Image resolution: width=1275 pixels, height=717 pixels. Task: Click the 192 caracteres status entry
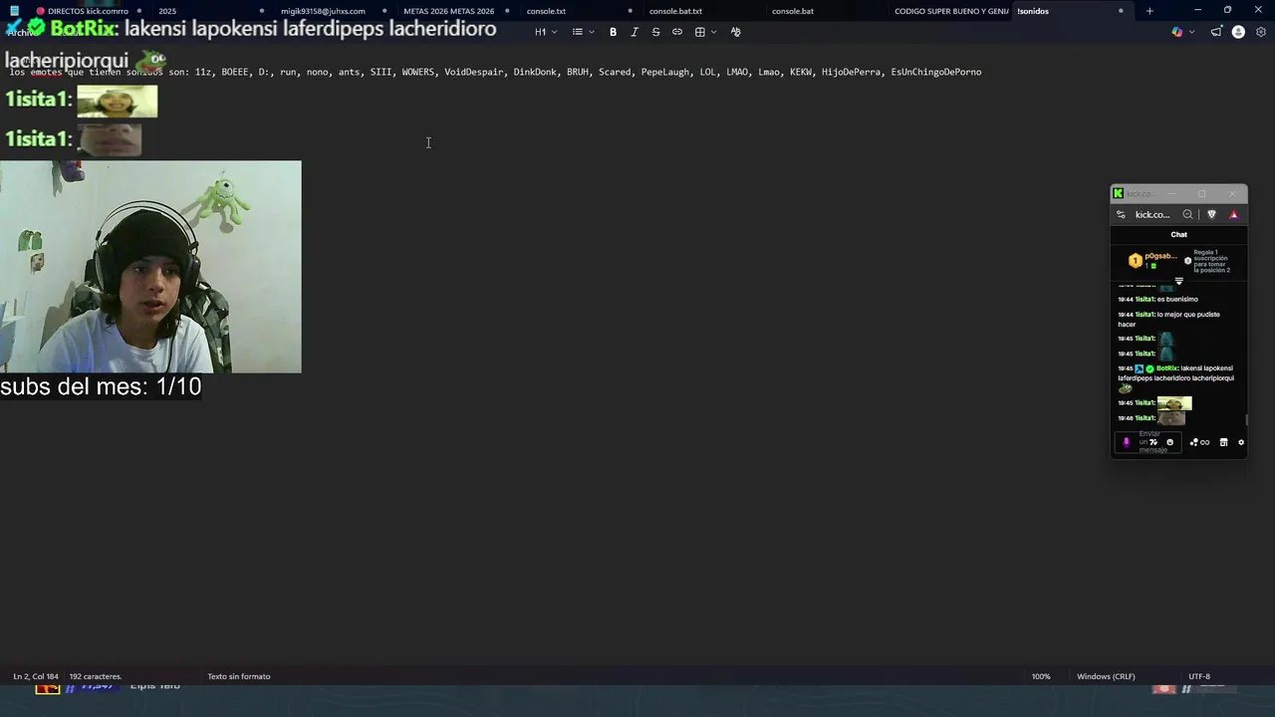click(95, 676)
